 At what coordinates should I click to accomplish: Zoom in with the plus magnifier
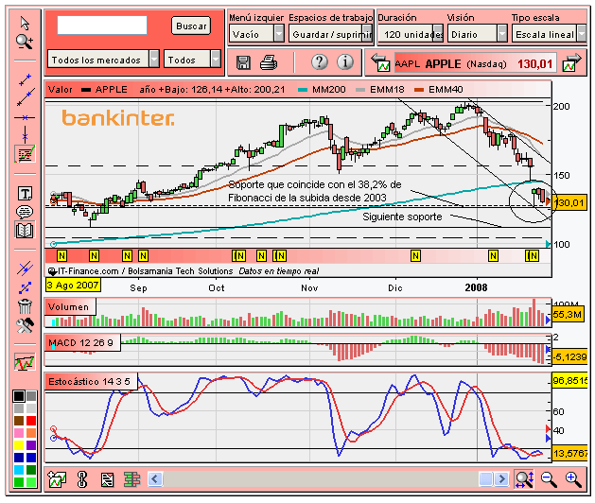coord(573,479)
